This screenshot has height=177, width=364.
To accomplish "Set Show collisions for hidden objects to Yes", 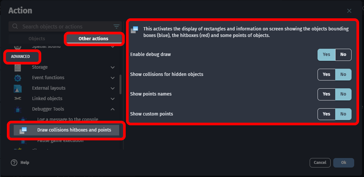I will [326, 75].
